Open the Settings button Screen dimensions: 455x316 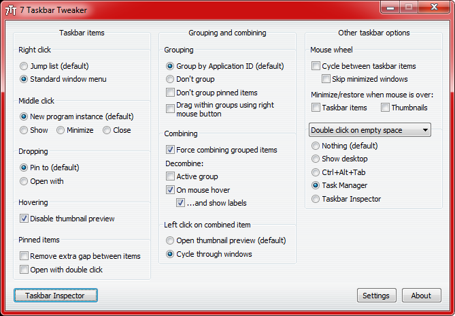pos(376,296)
